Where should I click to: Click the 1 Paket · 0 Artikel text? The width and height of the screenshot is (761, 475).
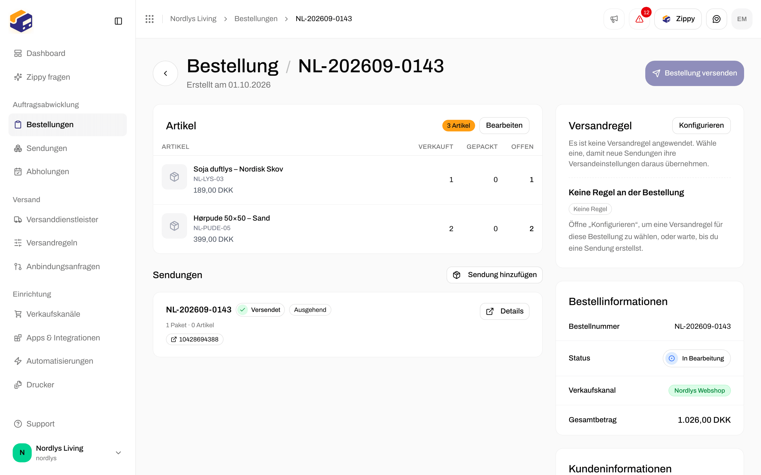pos(190,325)
